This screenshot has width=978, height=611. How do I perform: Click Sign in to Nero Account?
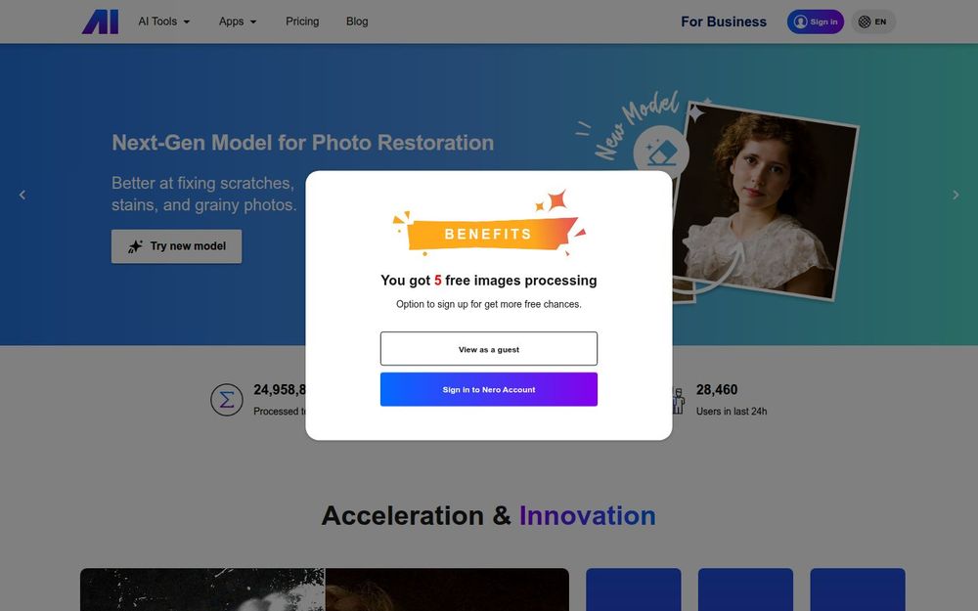(x=489, y=389)
